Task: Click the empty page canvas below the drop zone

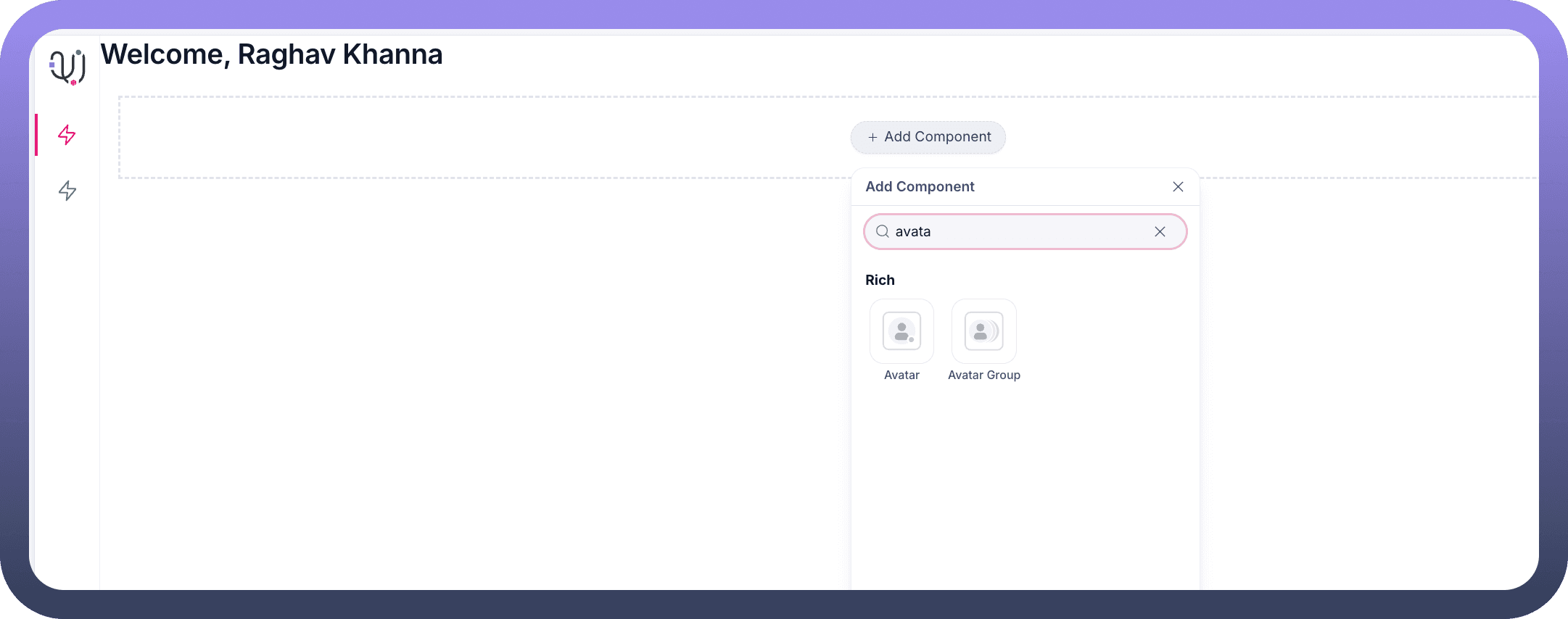Action: click(471, 384)
